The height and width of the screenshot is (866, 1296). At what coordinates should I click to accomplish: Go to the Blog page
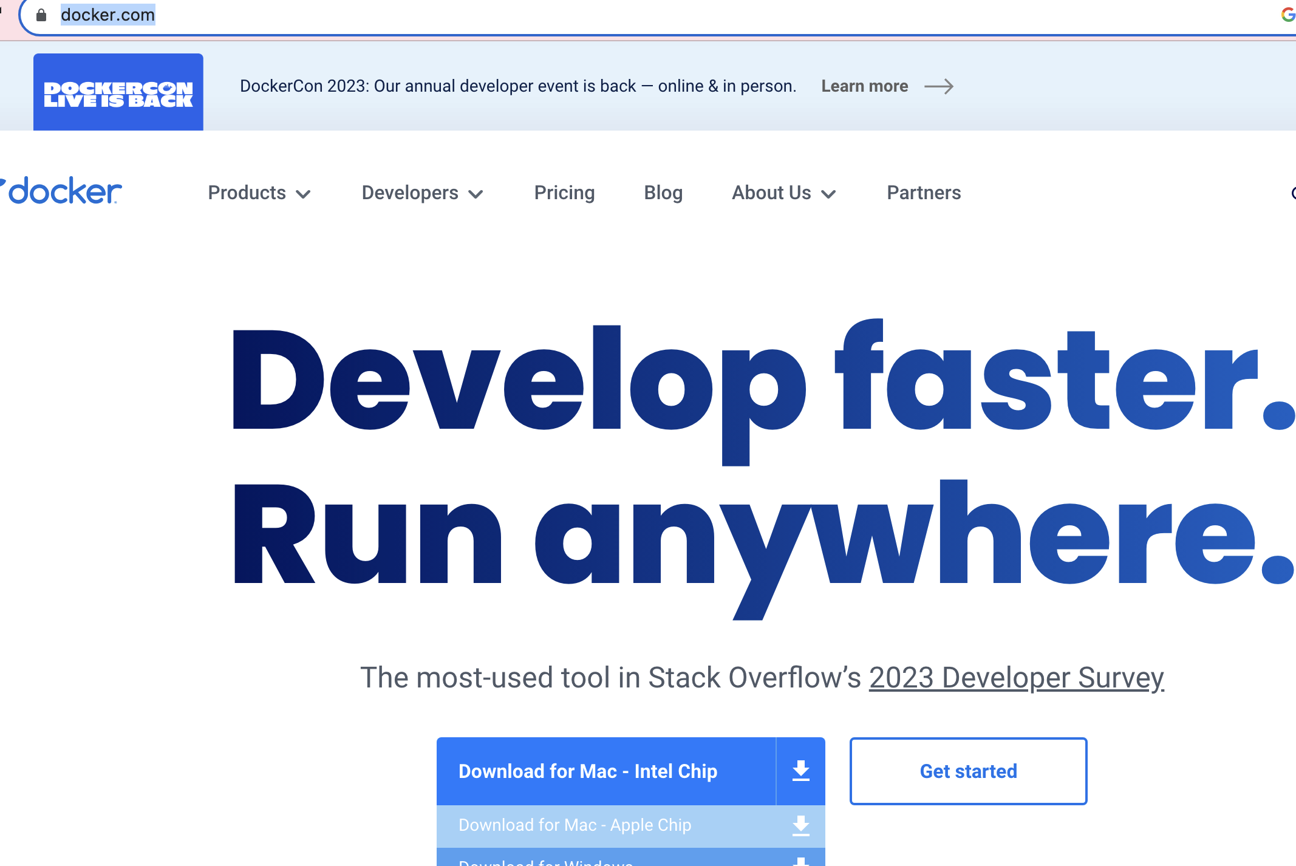click(x=663, y=193)
